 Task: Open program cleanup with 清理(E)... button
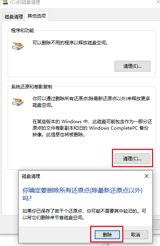[133, 66]
